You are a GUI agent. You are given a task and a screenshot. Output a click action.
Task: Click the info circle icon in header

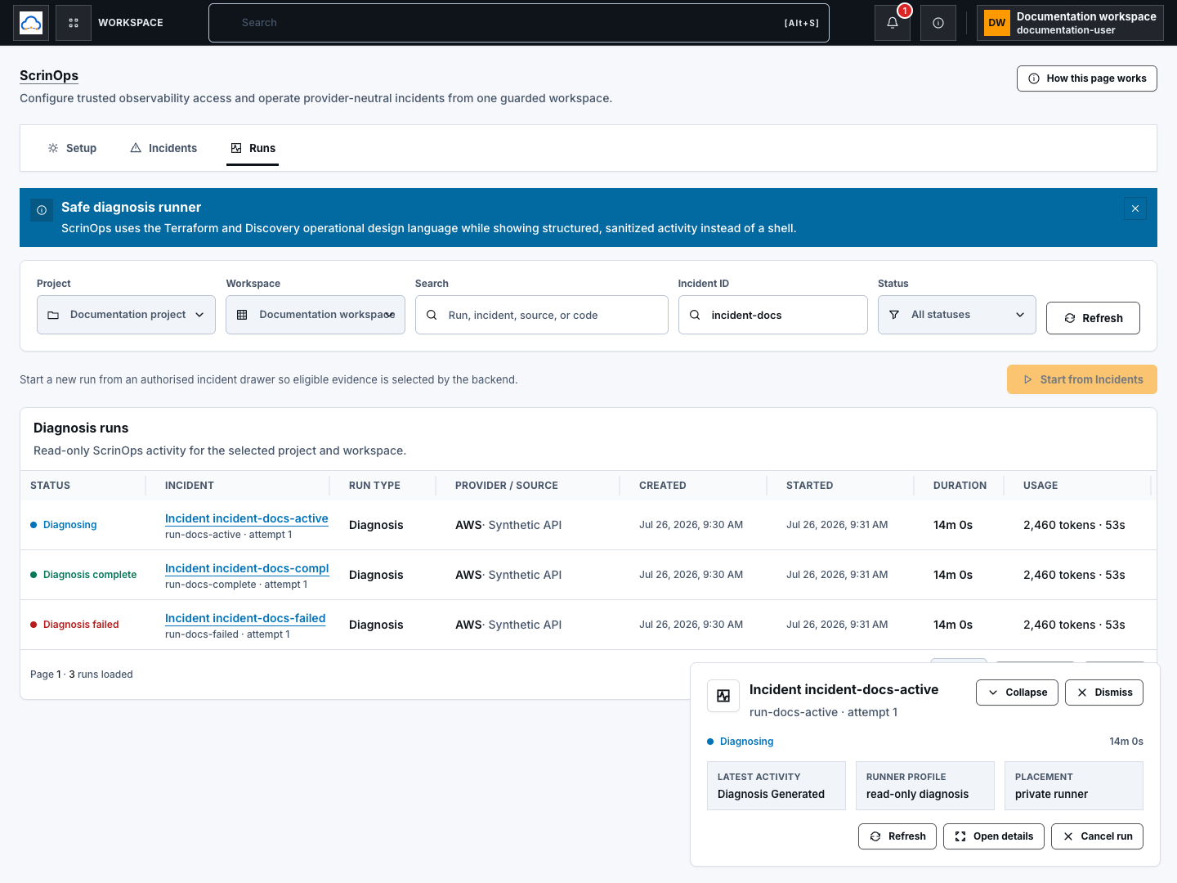tap(938, 23)
